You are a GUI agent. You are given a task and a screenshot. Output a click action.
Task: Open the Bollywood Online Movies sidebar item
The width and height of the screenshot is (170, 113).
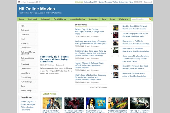(28, 59)
